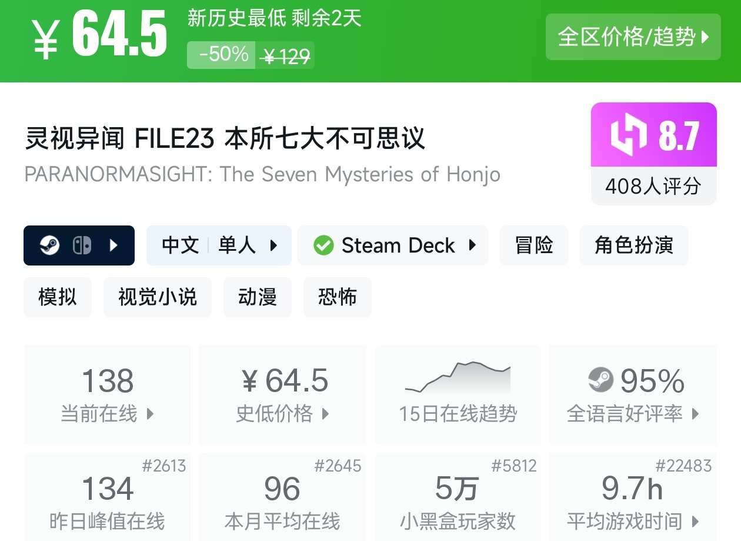741x541 pixels.
Task: Click the 本月平均在线 96 stat card
Action: (x=283, y=497)
